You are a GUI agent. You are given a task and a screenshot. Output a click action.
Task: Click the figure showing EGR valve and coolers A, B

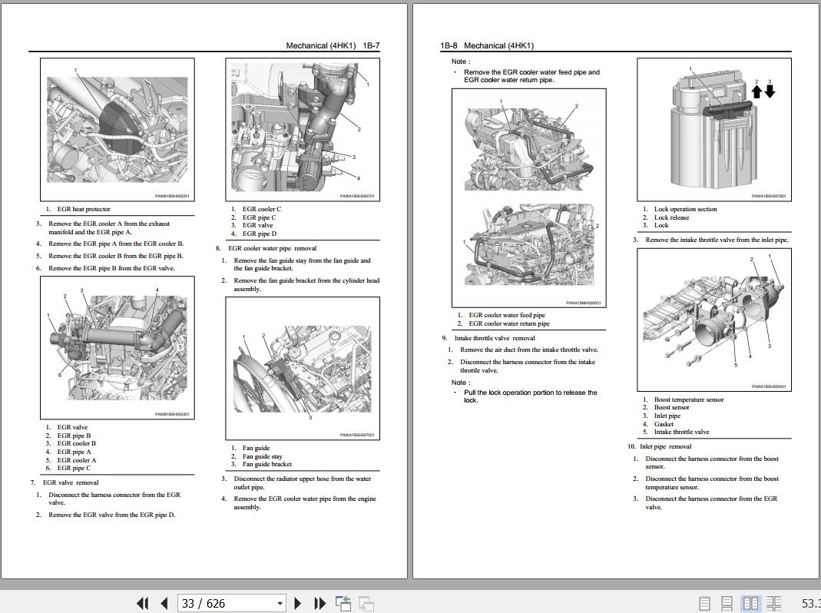tap(118, 348)
